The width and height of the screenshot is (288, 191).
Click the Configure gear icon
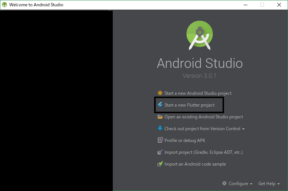(x=224, y=183)
